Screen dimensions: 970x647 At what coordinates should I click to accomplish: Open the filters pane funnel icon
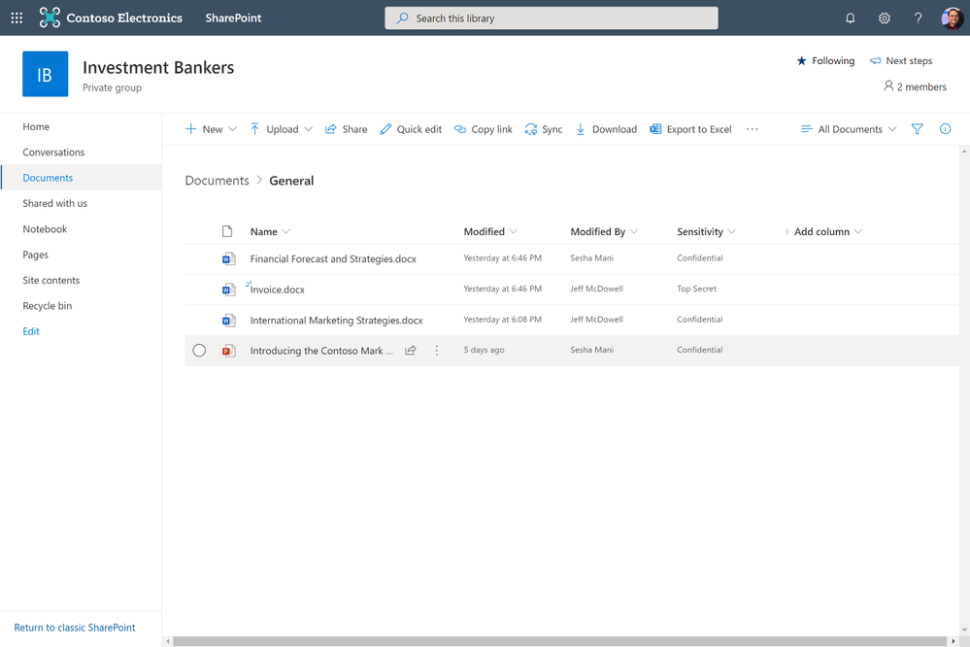918,129
